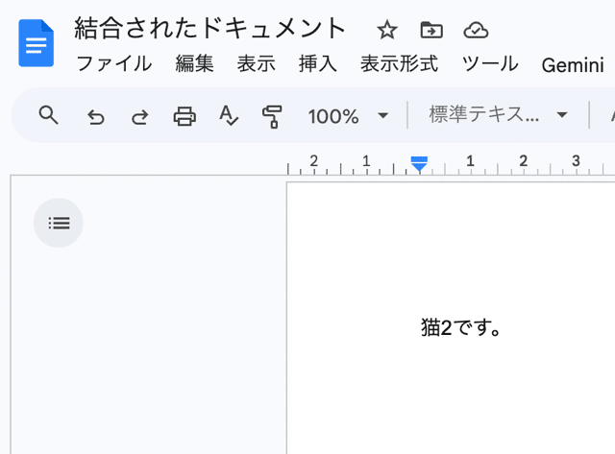Click the search magnifier in toolbar

tap(49, 115)
